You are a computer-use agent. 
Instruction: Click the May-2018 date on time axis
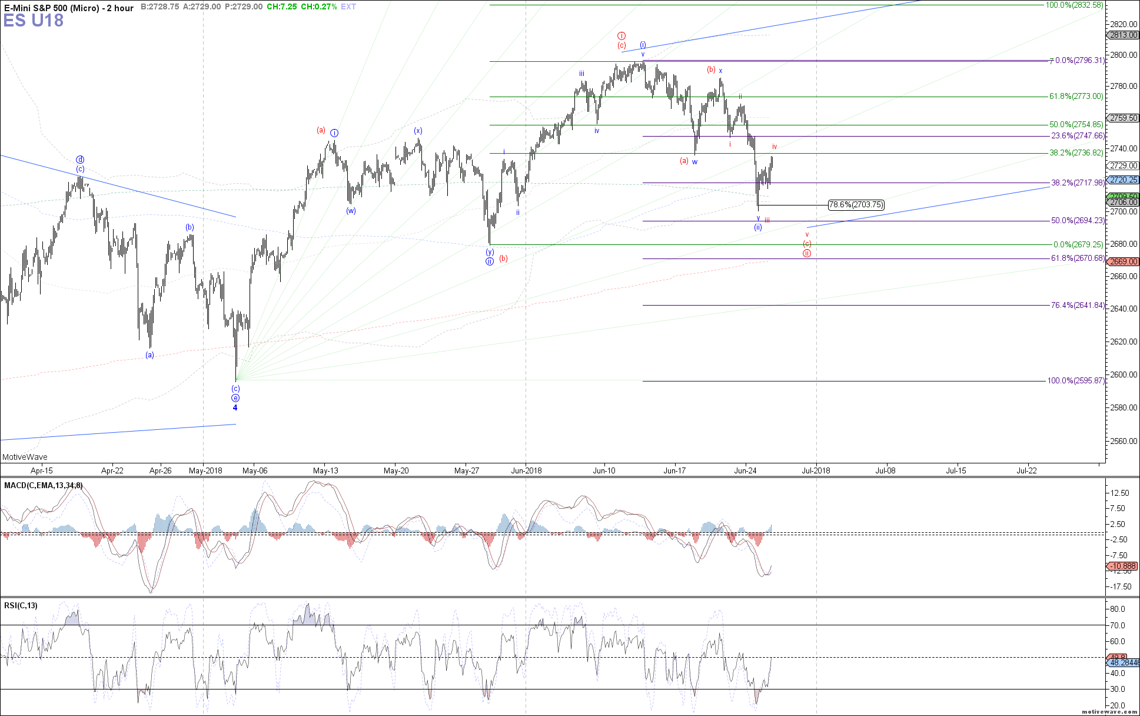tap(205, 470)
